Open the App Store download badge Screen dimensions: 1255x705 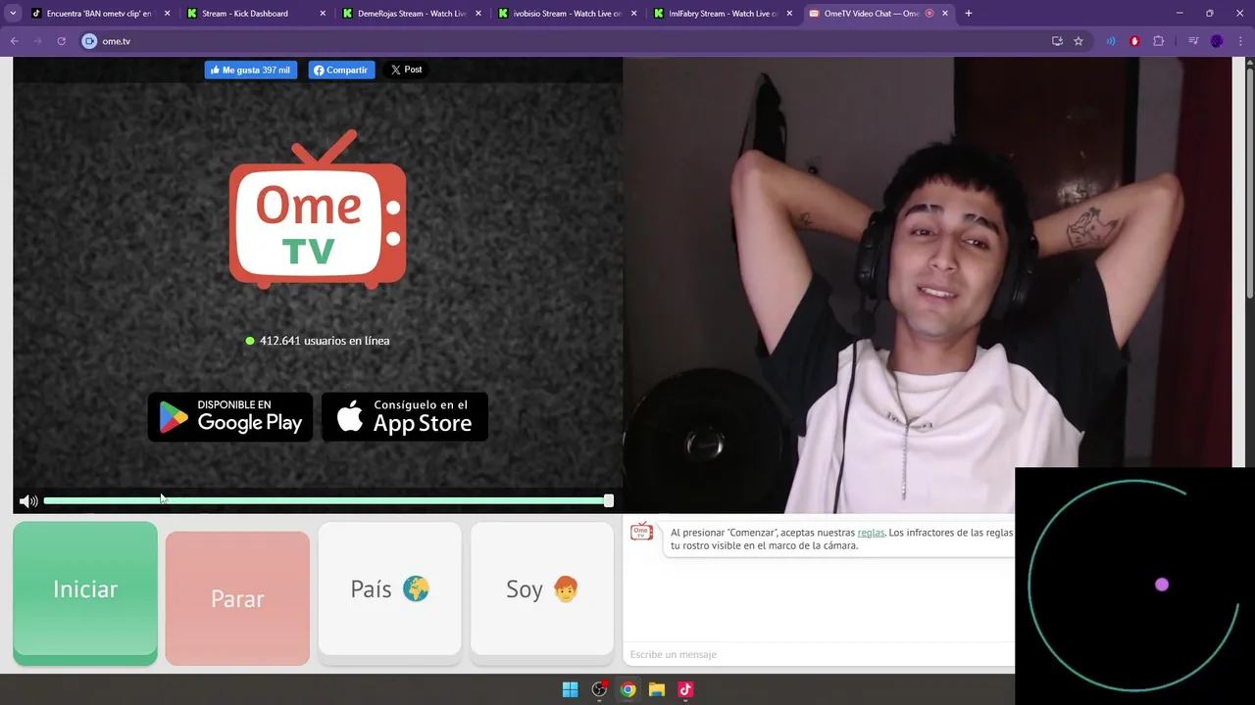click(x=405, y=417)
